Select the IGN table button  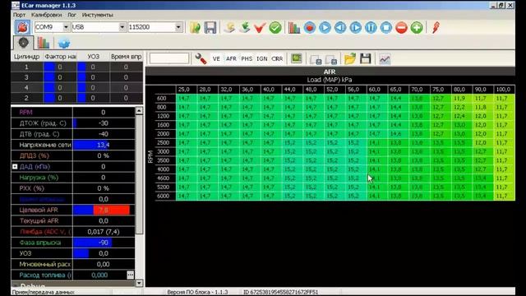click(261, 58)
